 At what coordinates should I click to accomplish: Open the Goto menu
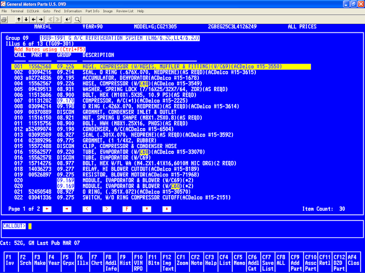(46, 11)
